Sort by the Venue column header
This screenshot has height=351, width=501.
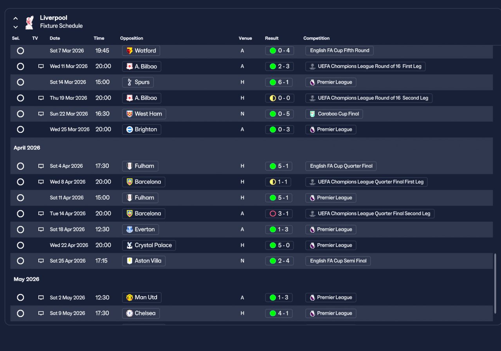click(245, 38)
